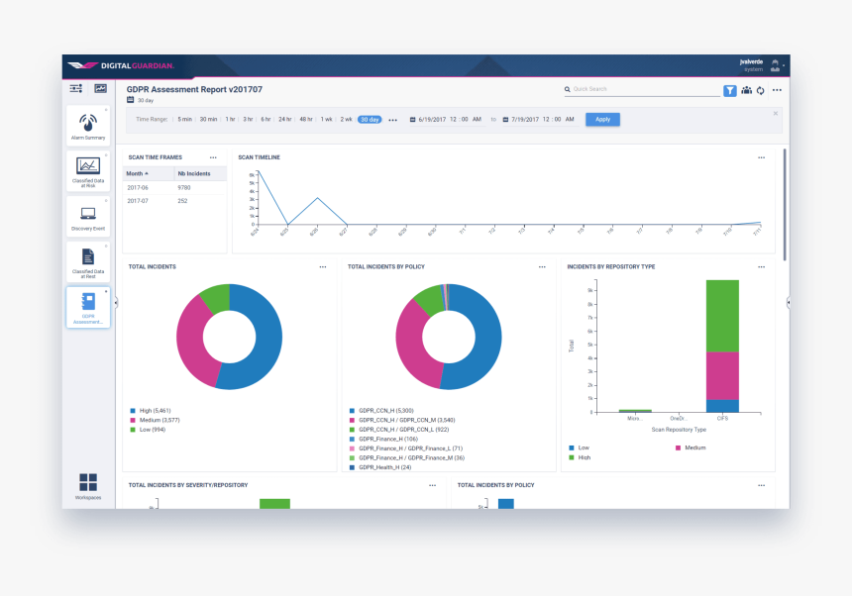
Task: Click the Apply button
Action: point(602,120)
